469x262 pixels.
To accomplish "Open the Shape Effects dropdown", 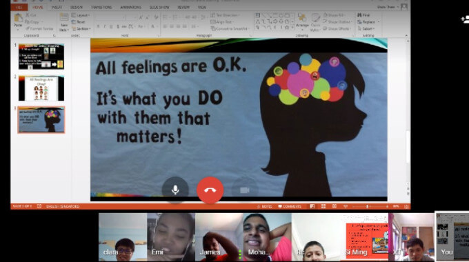I will click(337, 29).
